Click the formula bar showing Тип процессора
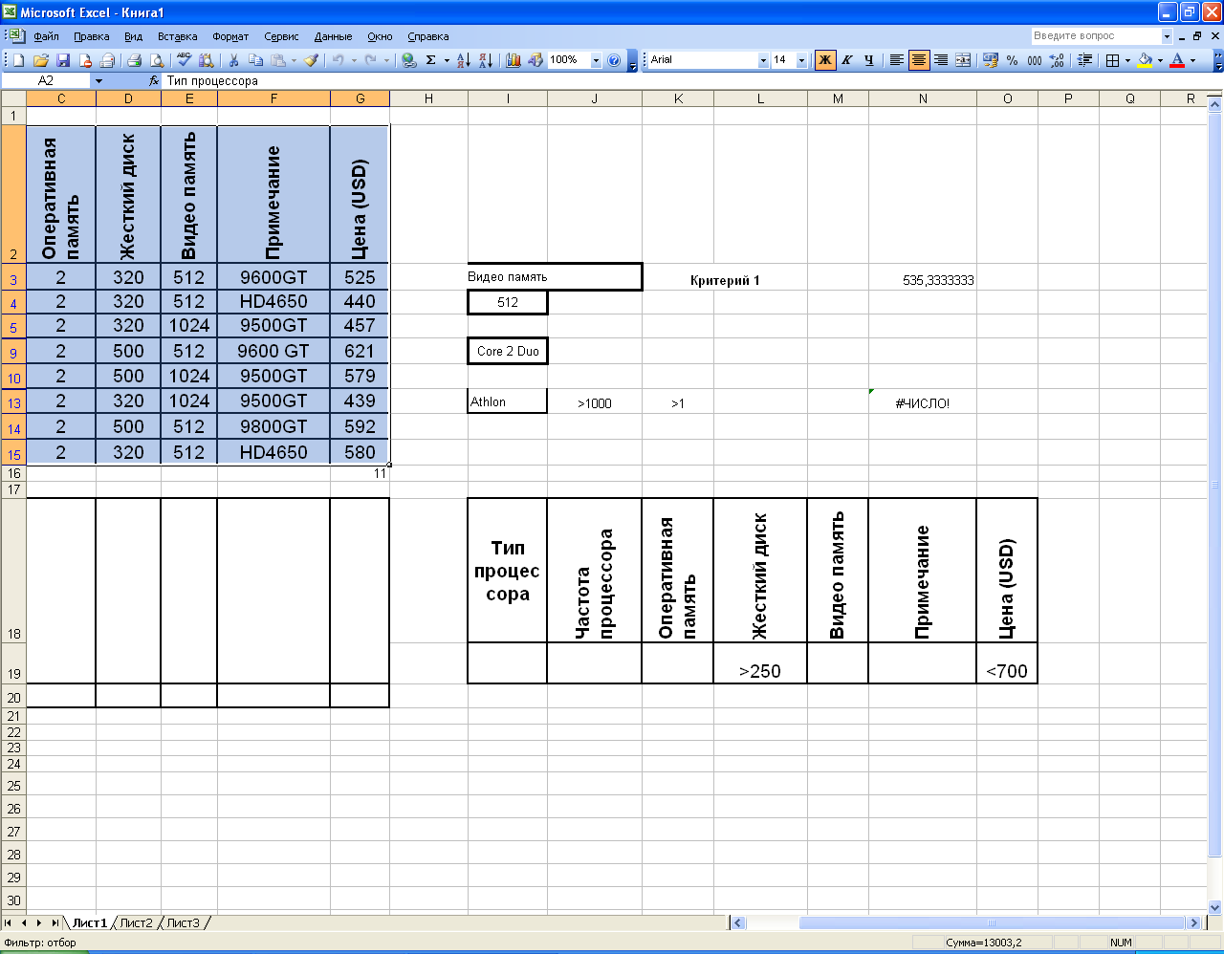Viewport: 1224px width, 954px height. pos(688,81)
